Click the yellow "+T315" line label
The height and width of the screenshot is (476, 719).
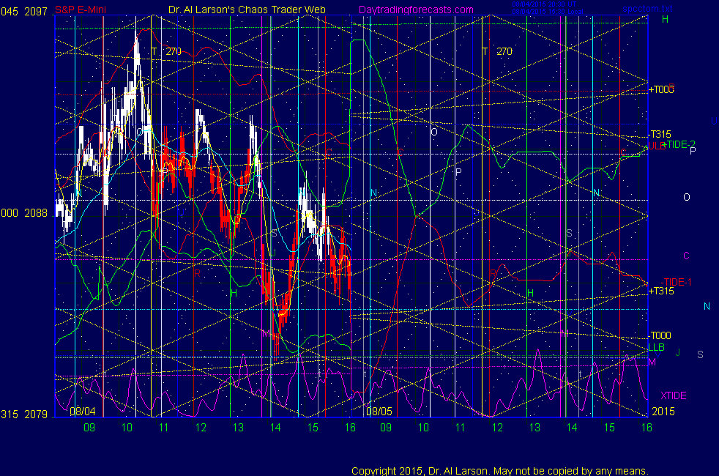[660, 291]
